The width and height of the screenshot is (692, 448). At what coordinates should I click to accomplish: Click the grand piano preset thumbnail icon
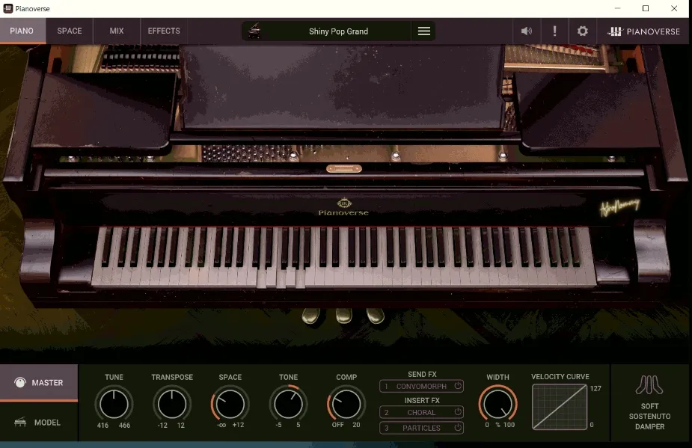(x=254, y=31)
